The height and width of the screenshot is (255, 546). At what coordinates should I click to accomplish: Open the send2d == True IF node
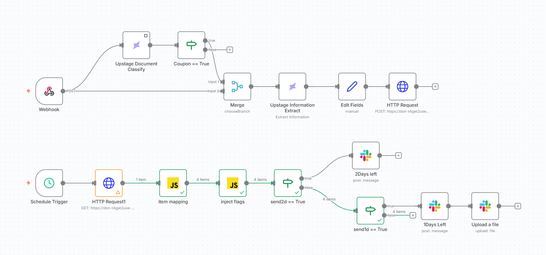coord(288,183)
